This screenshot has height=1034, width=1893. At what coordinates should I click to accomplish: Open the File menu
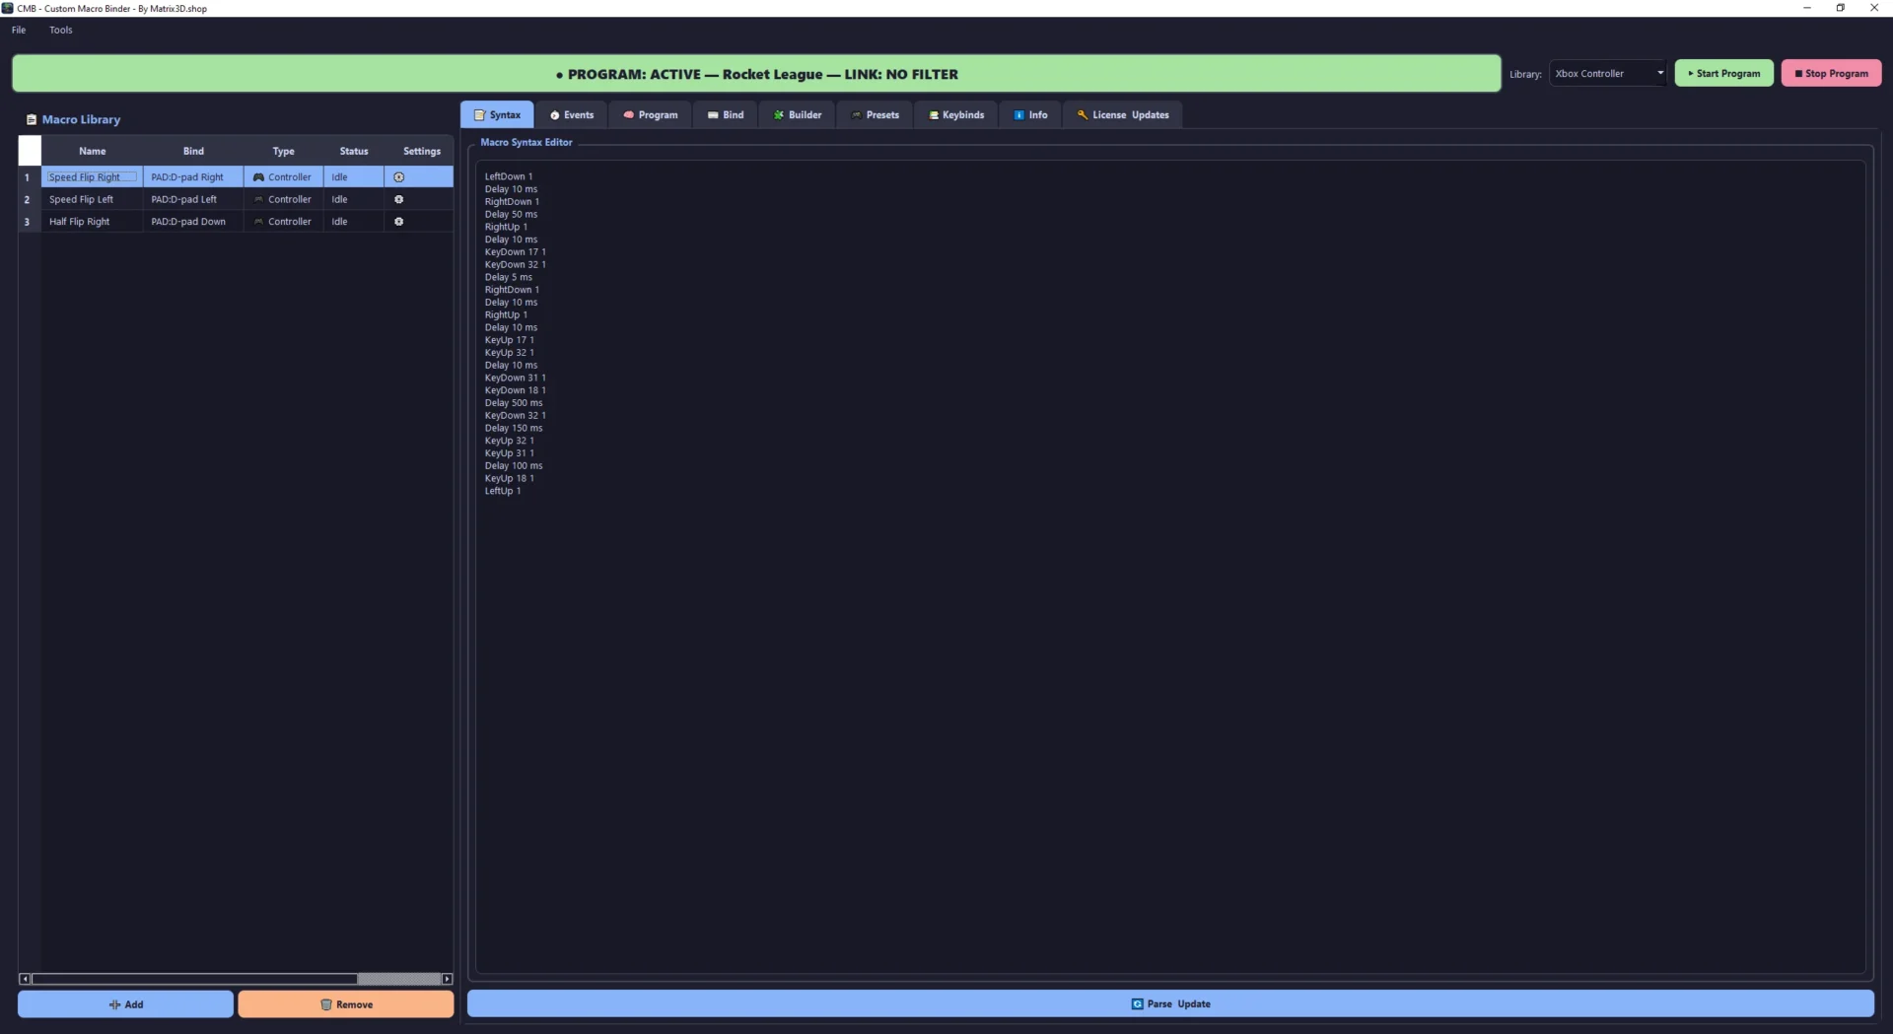[19, 30]
